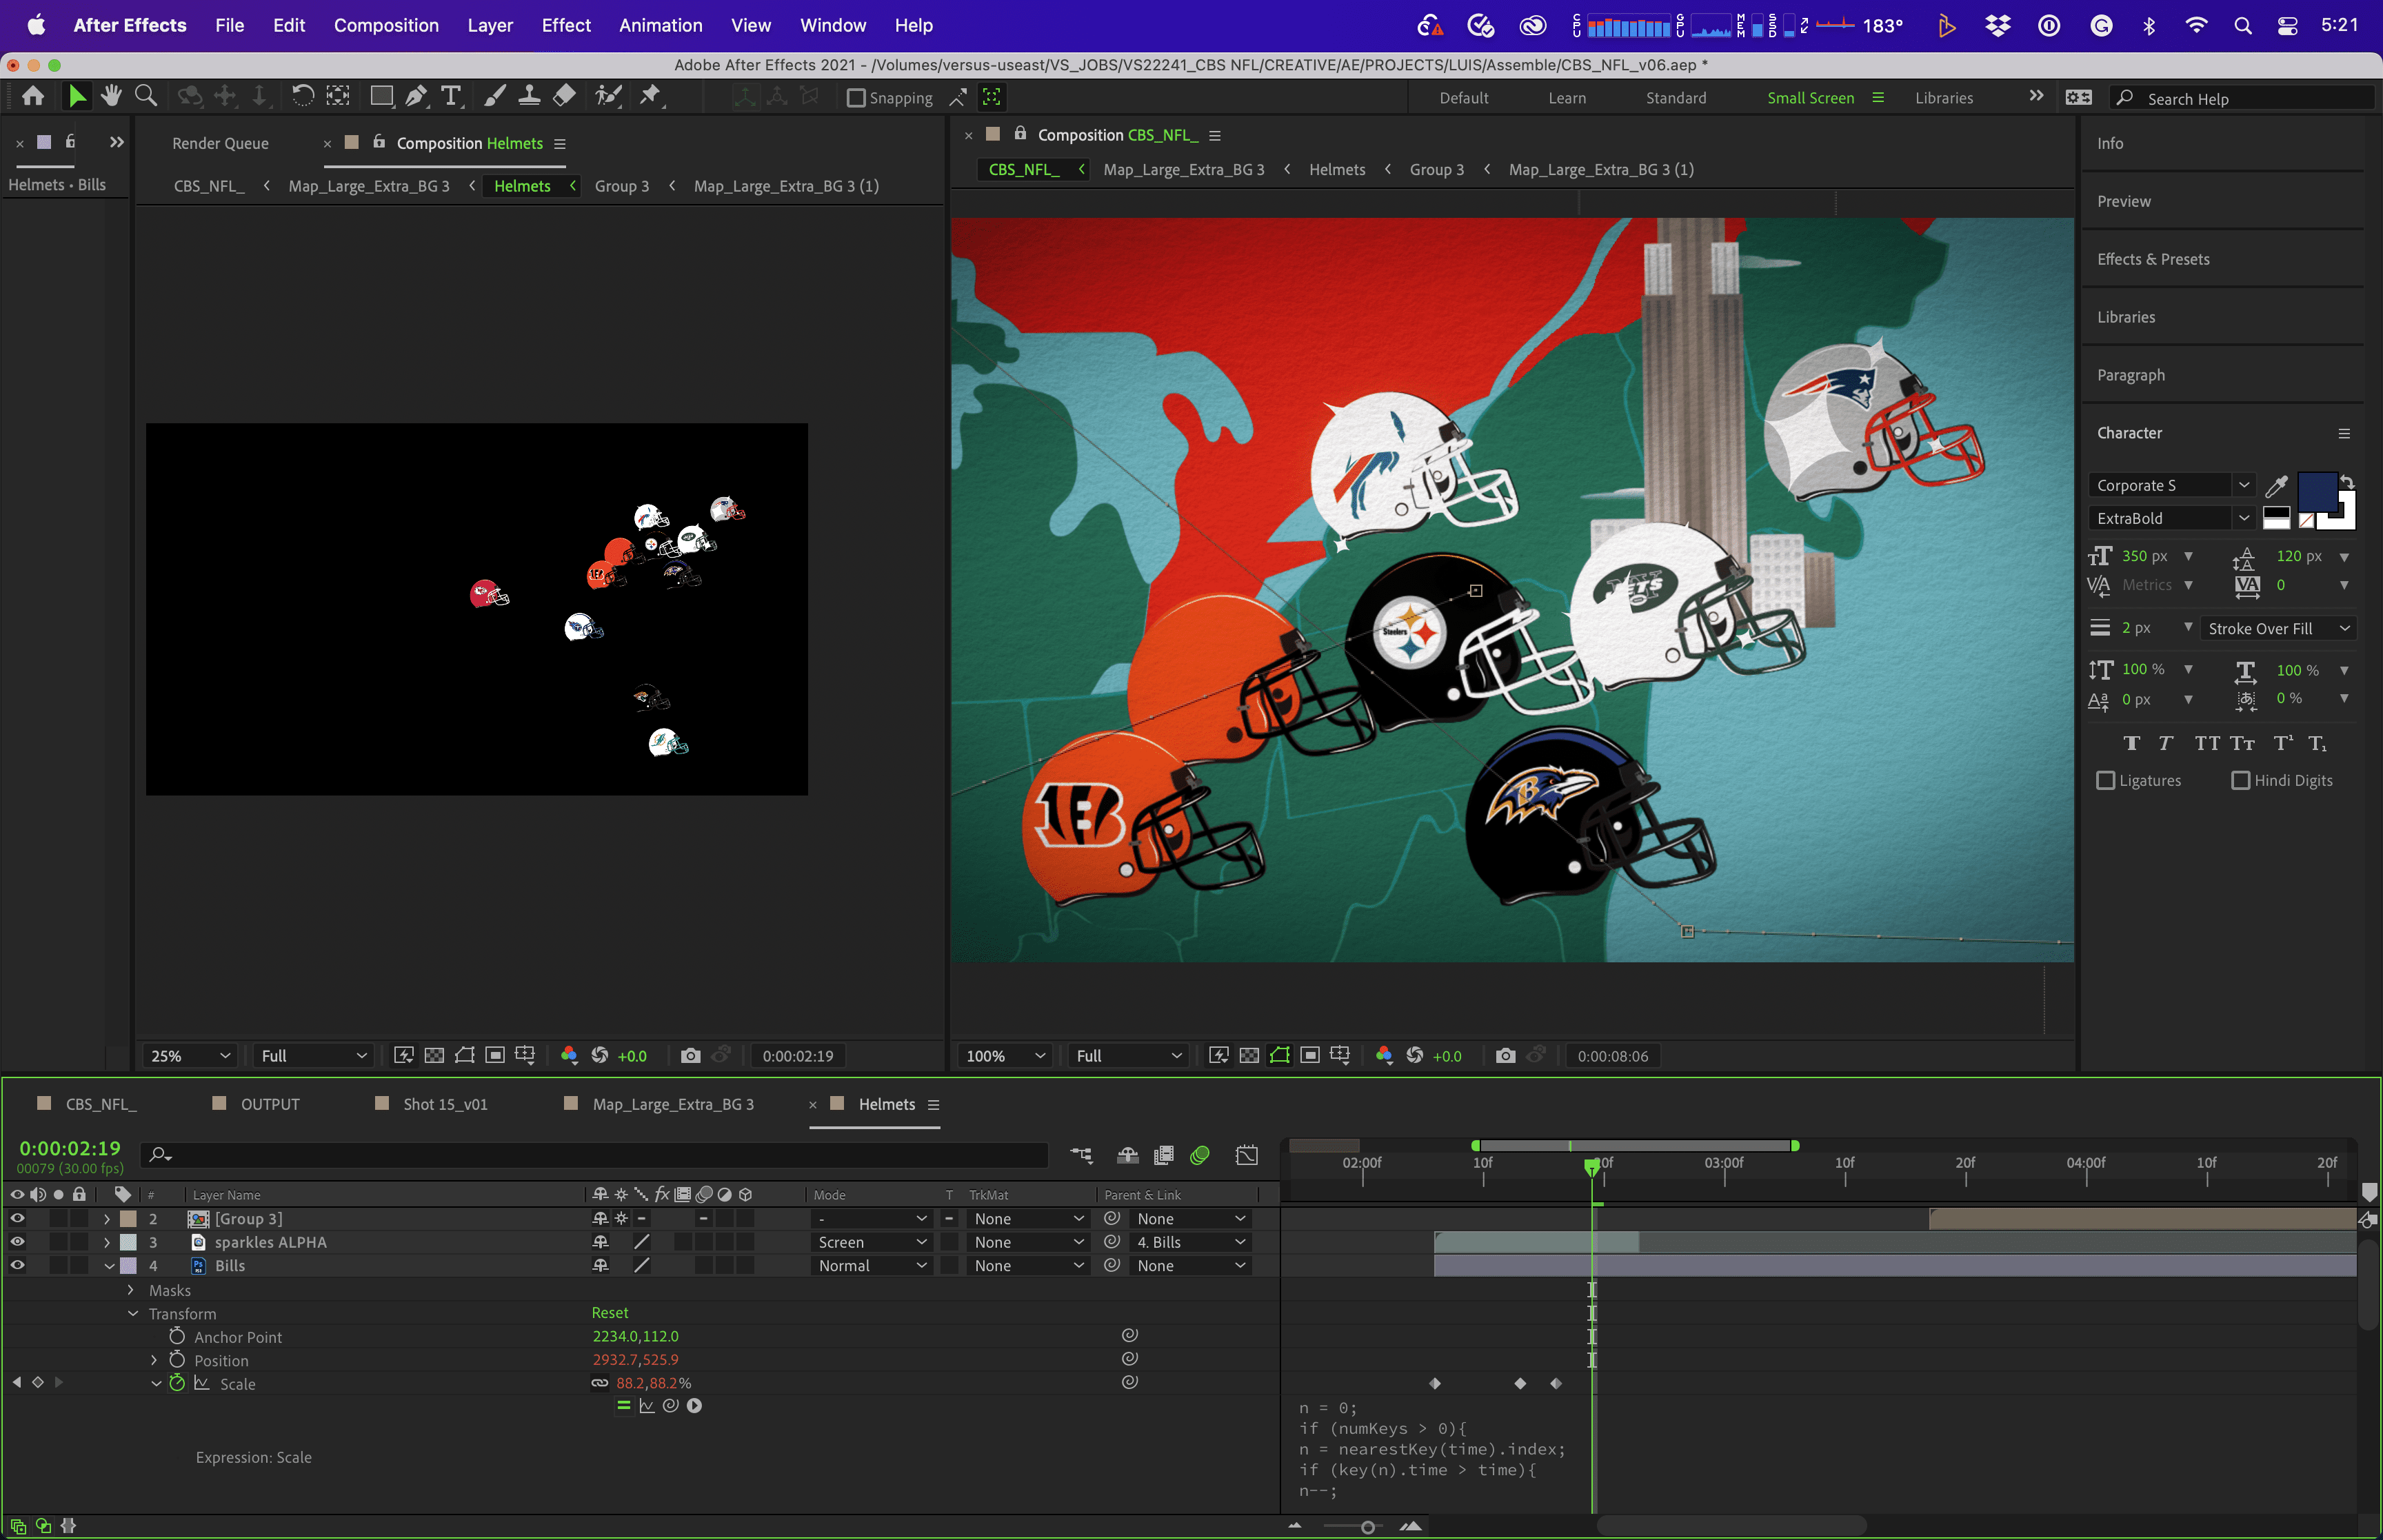Screen dimensions: 2383x1540
Task: Open the Animation menu
Action: click(660, 25)
